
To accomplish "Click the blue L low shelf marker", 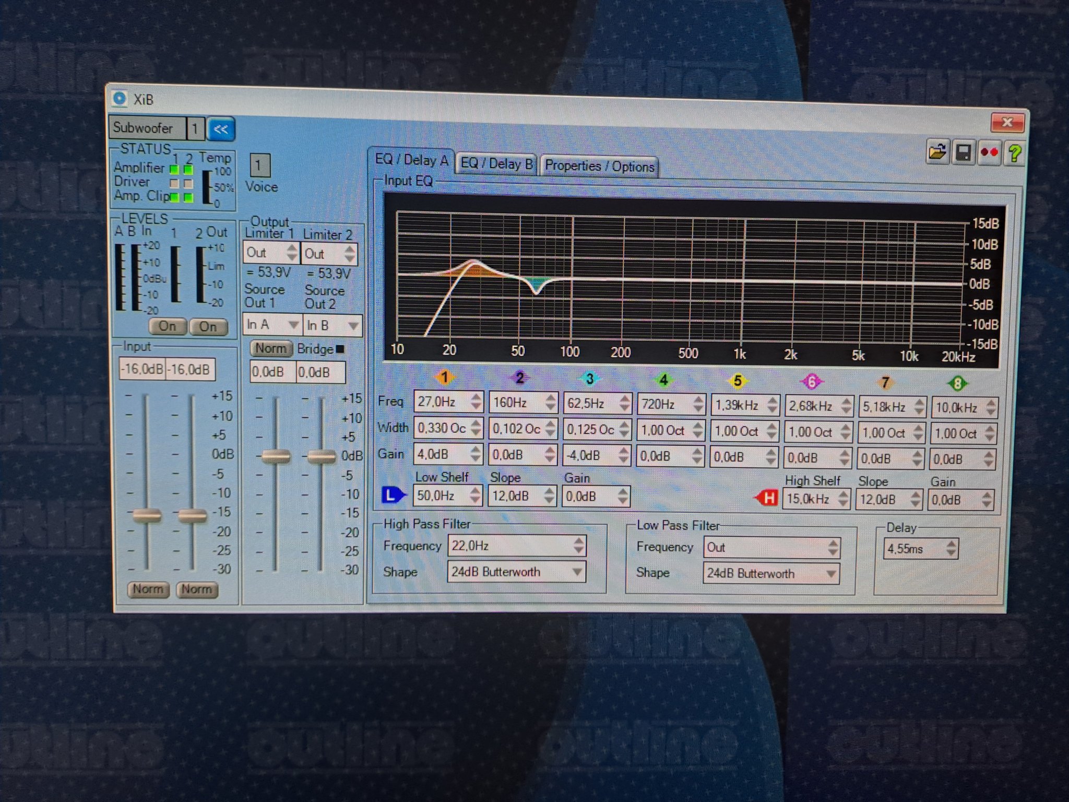I will pyautogui.click(x=393, y=495).
